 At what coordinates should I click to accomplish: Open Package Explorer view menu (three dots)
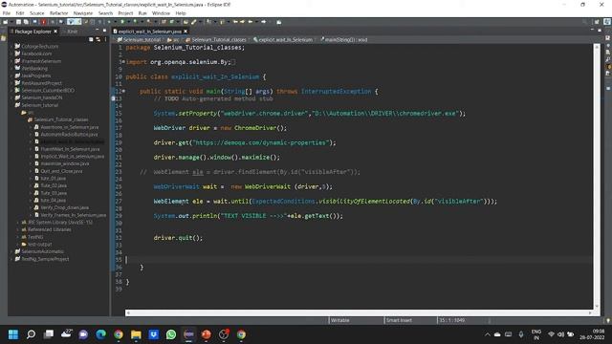click(106, 39)
